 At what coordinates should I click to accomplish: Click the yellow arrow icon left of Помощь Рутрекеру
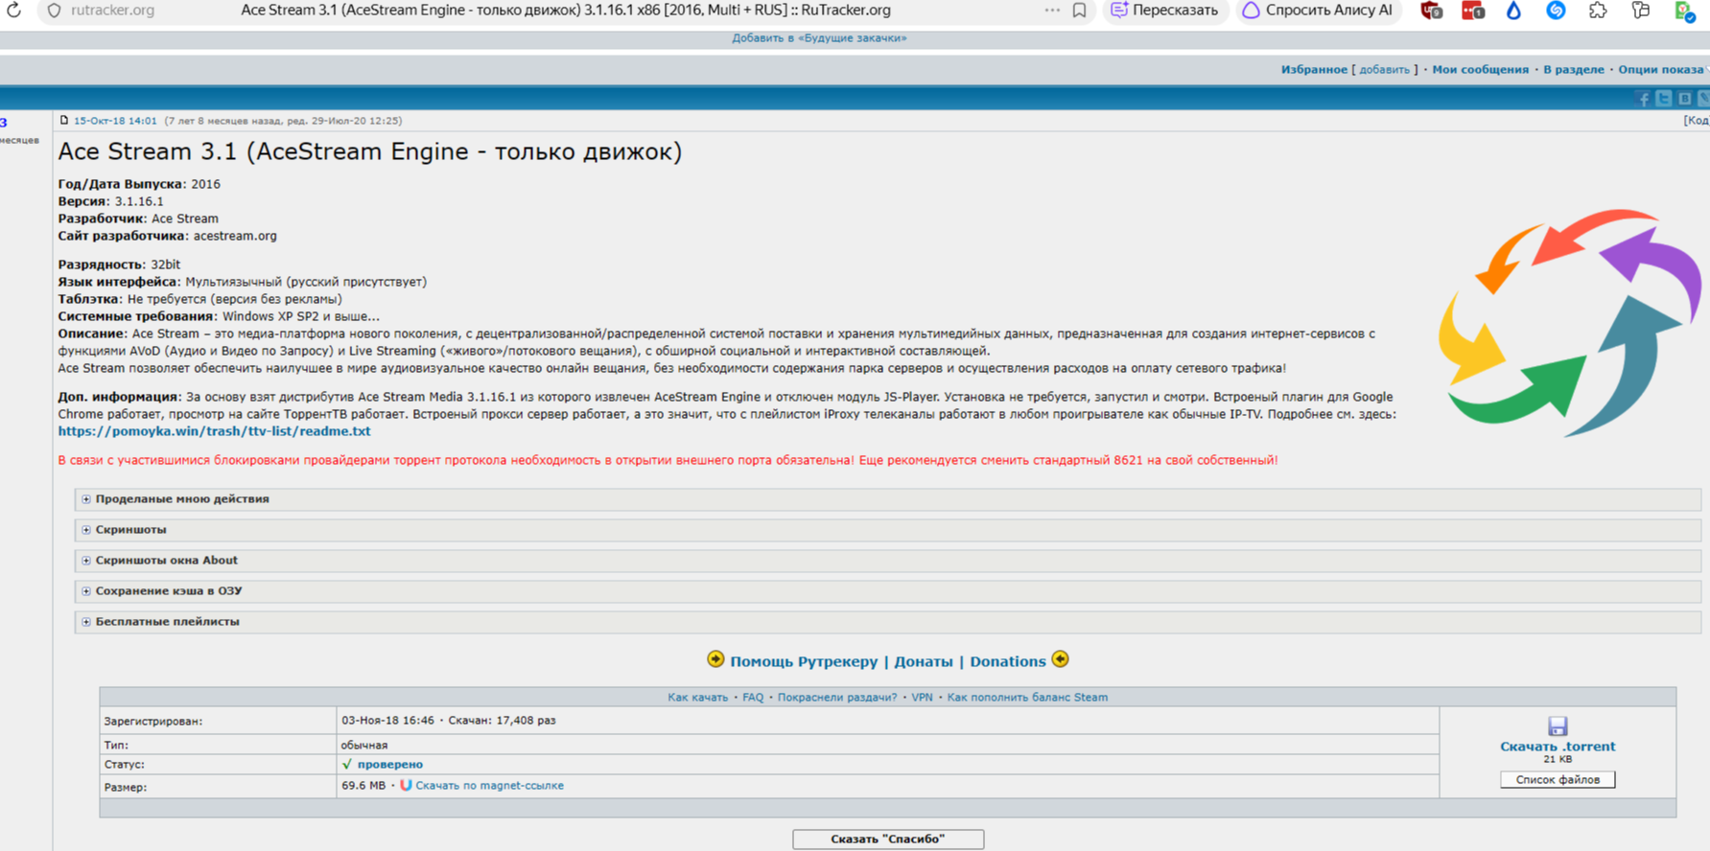(x=715, y=659)
